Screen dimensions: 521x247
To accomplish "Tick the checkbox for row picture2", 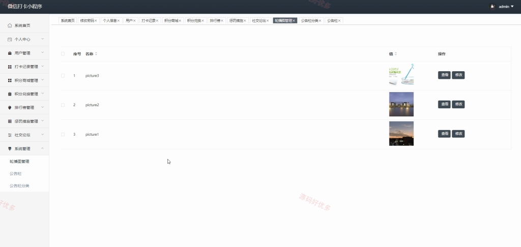I will [63, 105].
